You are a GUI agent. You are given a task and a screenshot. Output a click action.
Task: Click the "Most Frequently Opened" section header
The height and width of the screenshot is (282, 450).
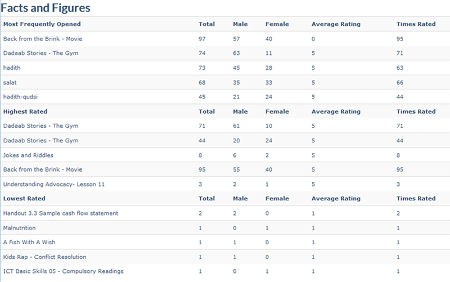point(42,24)
